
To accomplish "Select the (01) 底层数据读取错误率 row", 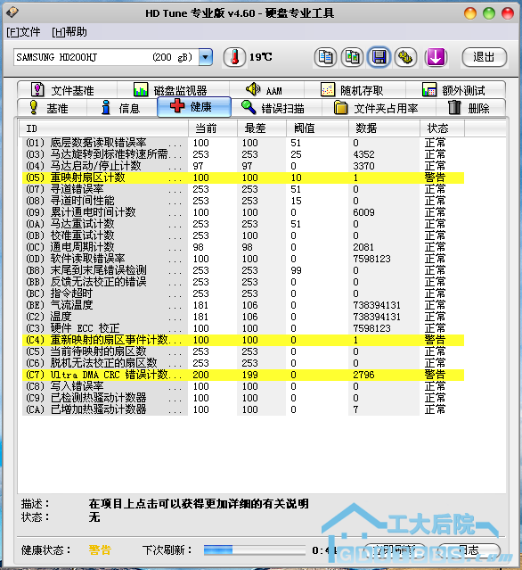I will coord(243,143).
